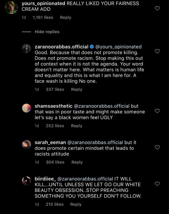This screenshot has width=169, height=214.
Task: Like sarah_eeman's reply using the heart
Action: (157, 147)
